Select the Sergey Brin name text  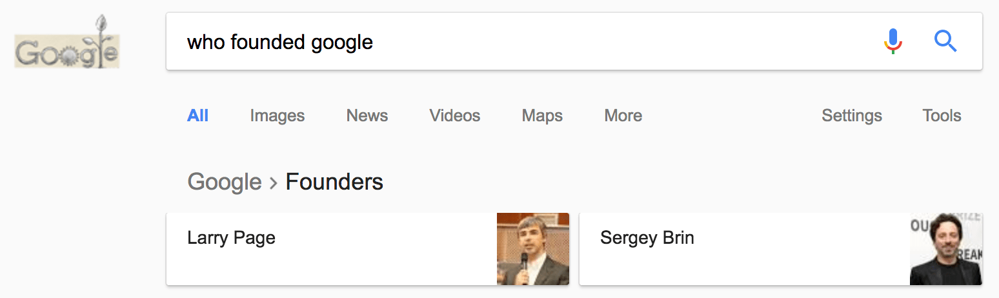pyautogui.click(x=647, y=237)
